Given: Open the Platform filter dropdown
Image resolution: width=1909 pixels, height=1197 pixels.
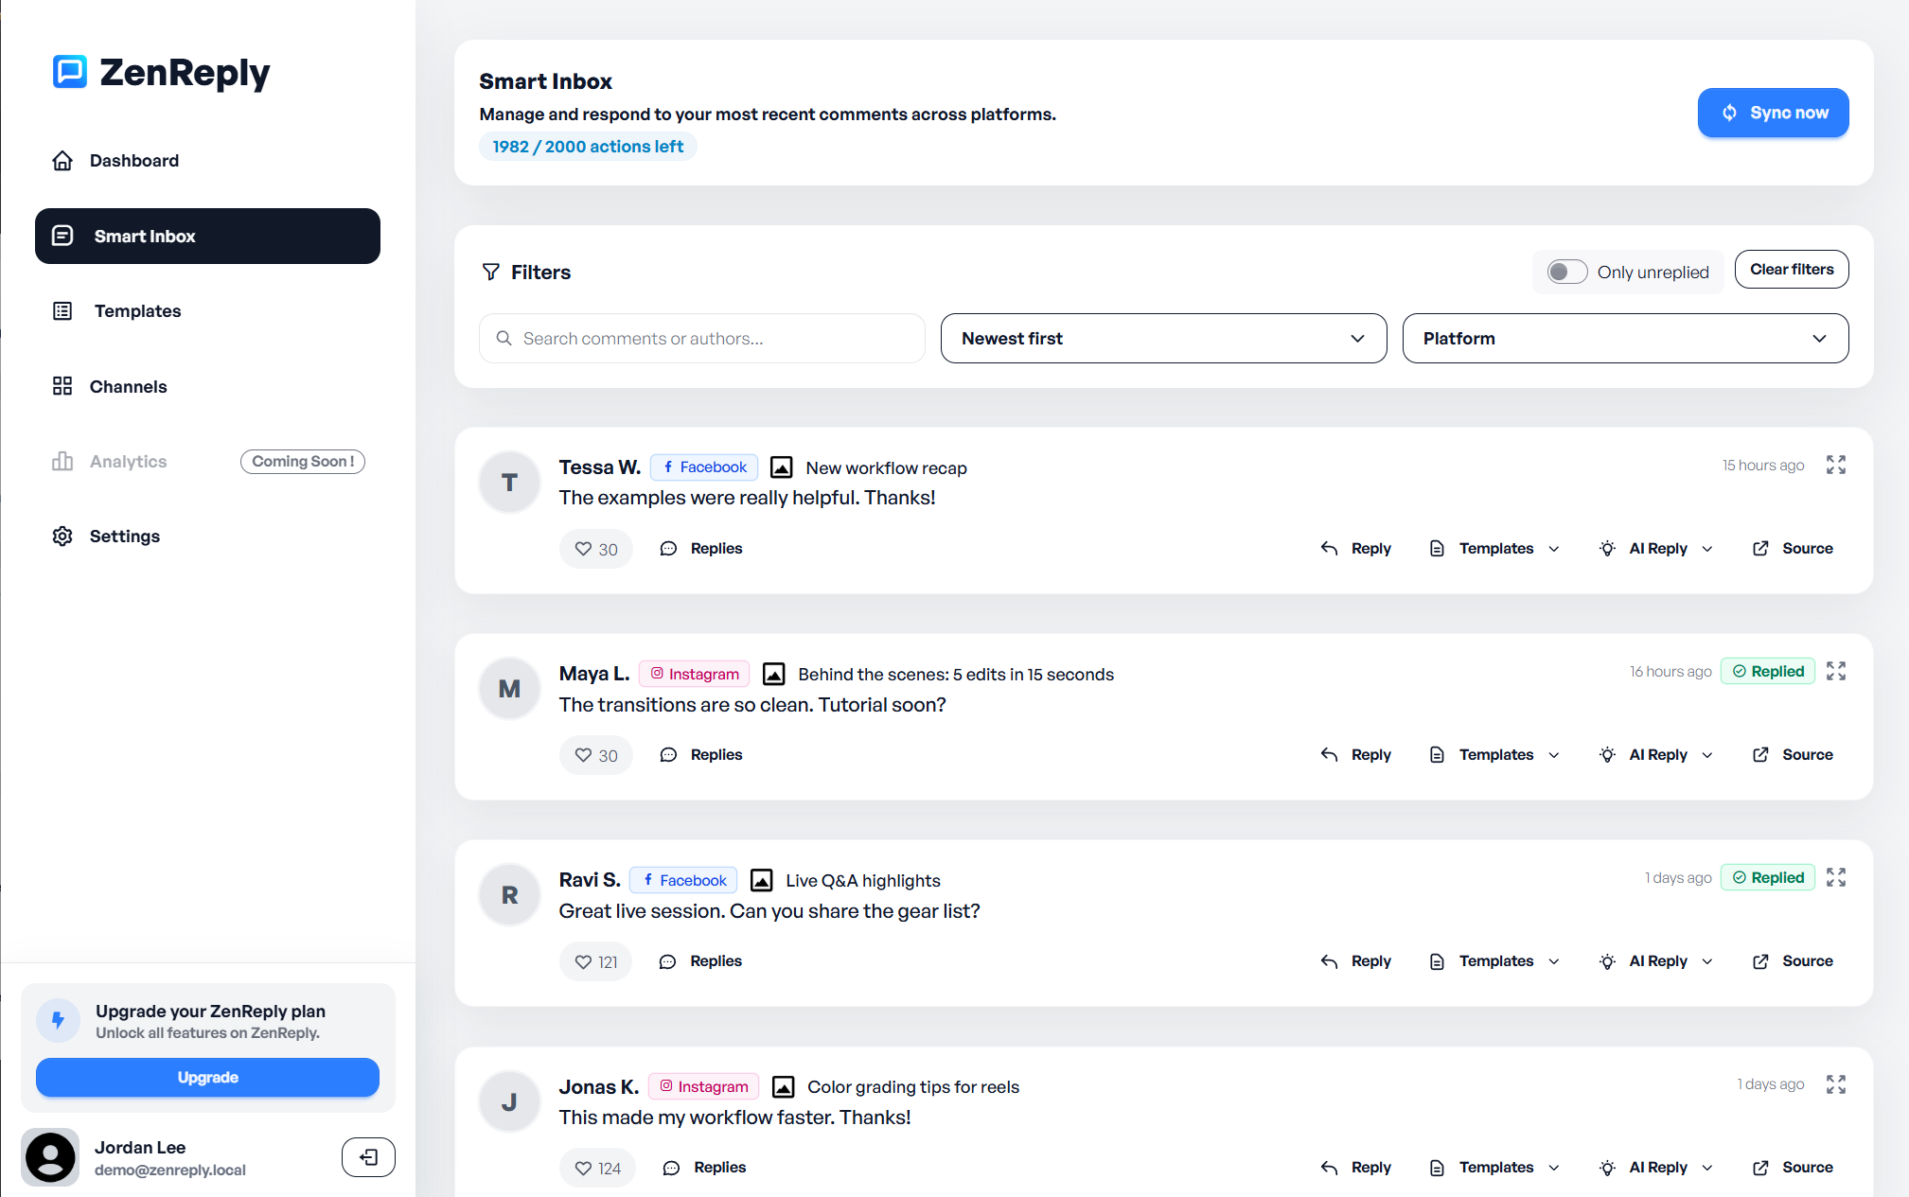Looking at the screenshot, I should click(x=1624, y=338).
